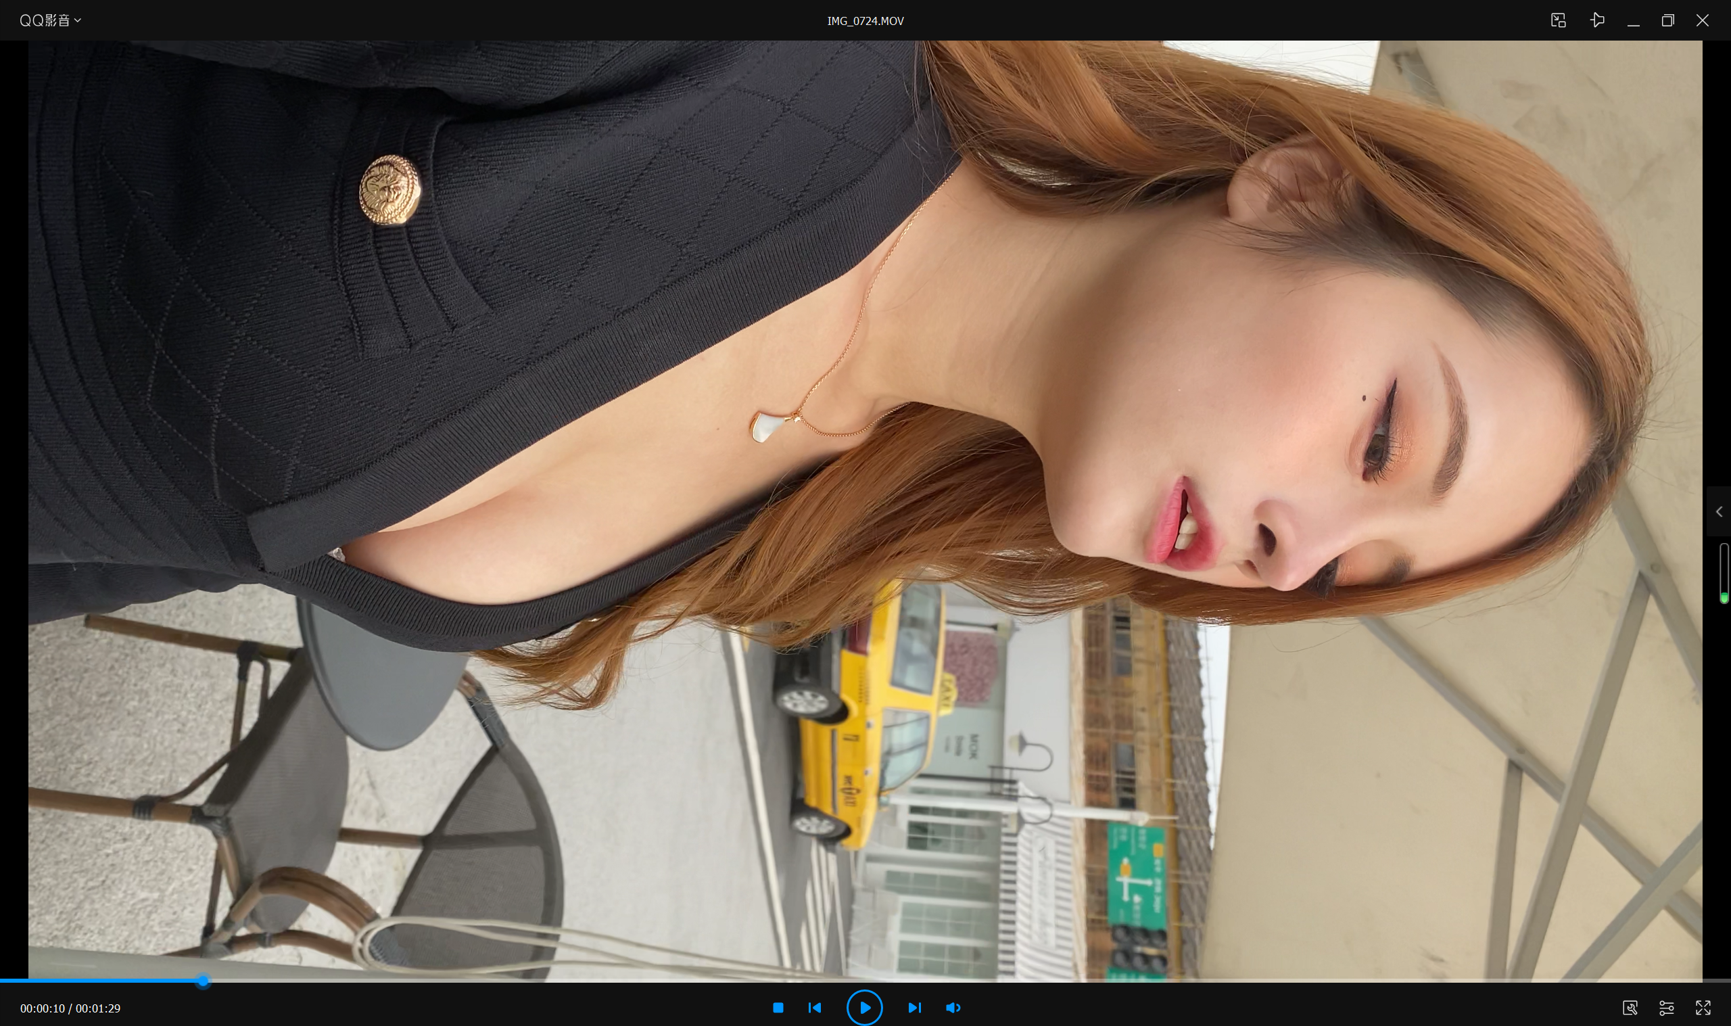Open the QQ影音 main menu dropdown
This screenshot has width=1731, height=1026.
coord(50,21)
